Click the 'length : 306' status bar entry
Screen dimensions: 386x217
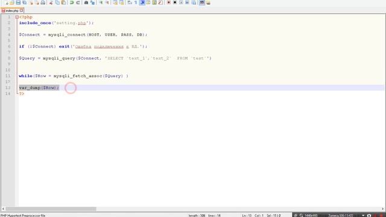[x=197, y=215]
